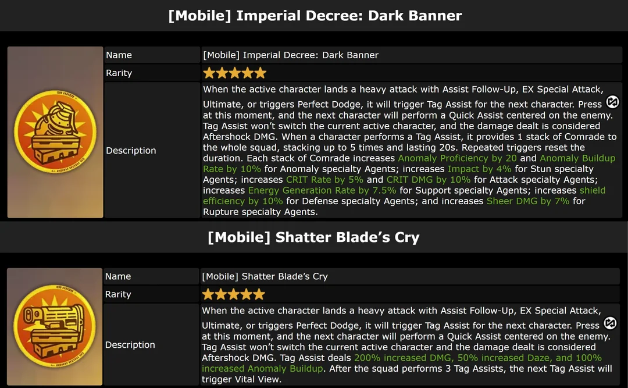Click the 'Description' label in Dark Banner table
This screenshot has height=388, width=628.
[x=131, y=150]
